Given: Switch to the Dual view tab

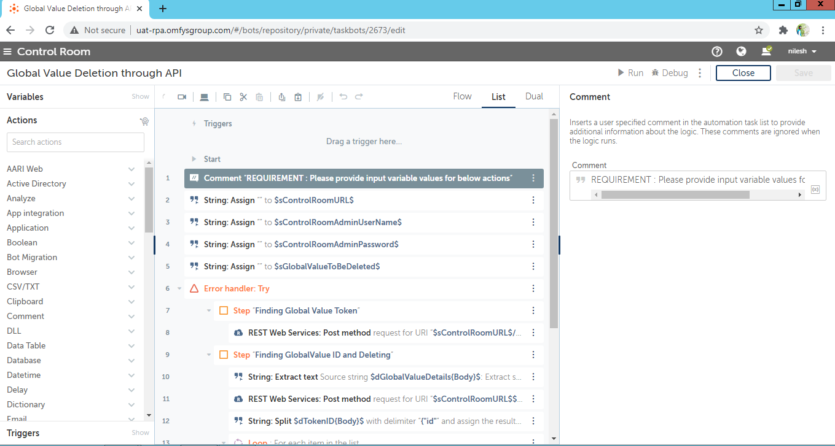Looking at the screenshot, I should [534, 96].
